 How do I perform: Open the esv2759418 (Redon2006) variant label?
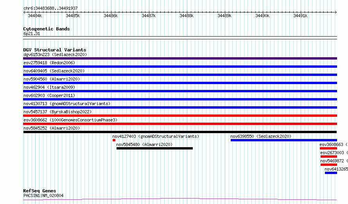[x=49, y=63]
